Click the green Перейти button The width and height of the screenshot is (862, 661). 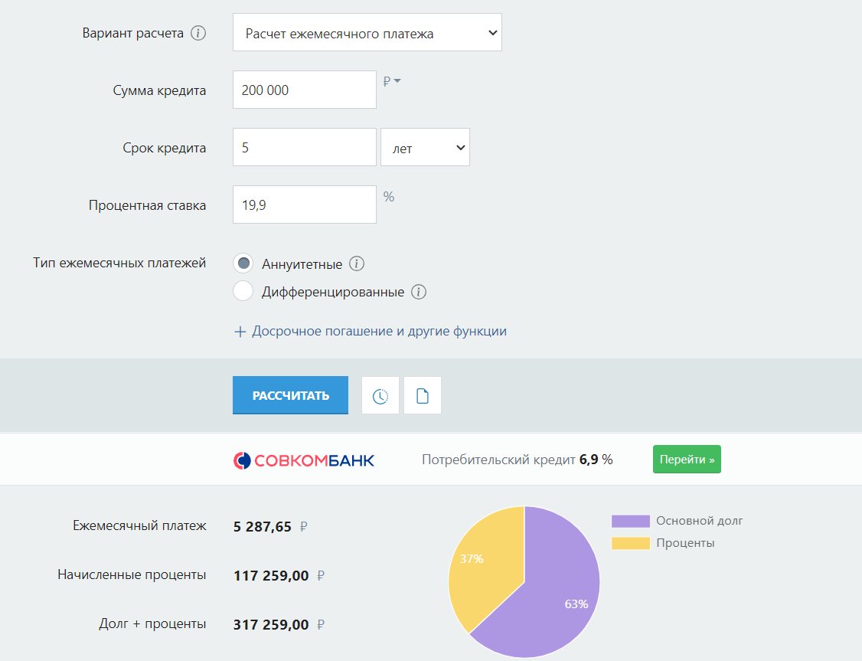tap(687, 460)
